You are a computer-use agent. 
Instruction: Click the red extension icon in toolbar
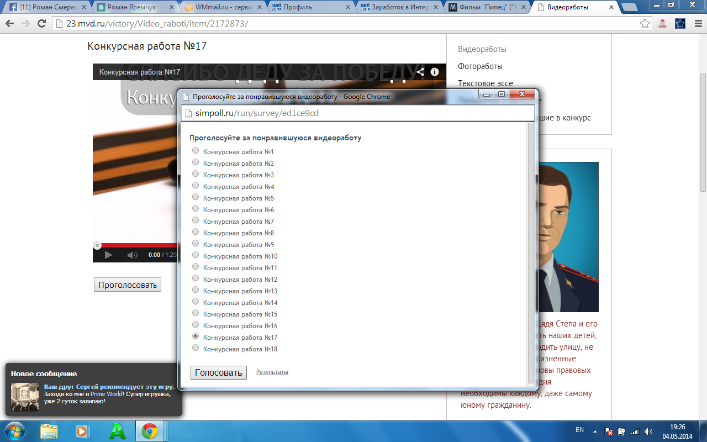click(662, 24)
